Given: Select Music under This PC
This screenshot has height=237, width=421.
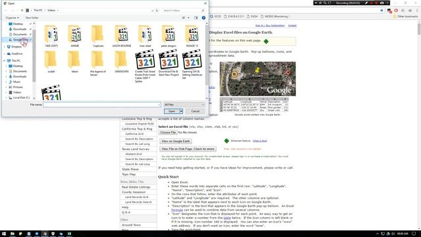Looking at the screenshot, I should click(x=16, y=82).
